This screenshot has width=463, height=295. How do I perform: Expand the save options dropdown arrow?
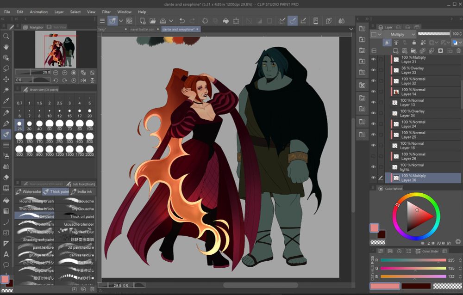(x=171, y=21)
